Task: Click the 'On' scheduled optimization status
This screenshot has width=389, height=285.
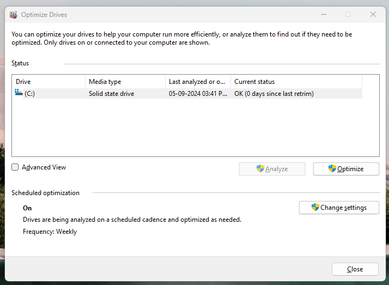Action: [27, 208]
